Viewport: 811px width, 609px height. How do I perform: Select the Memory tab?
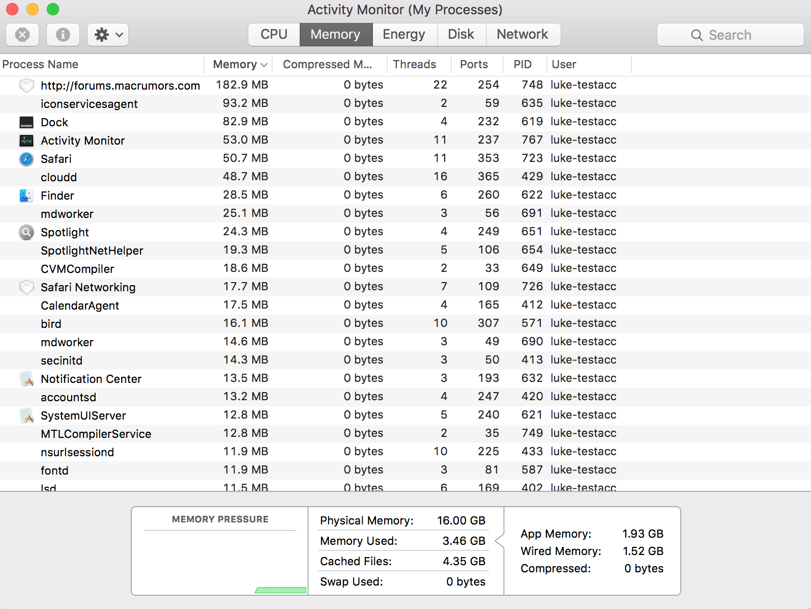[336, 35]
